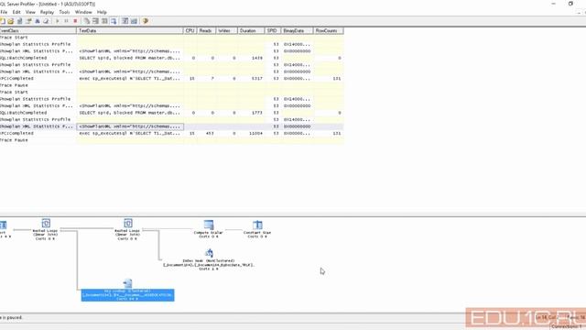586x330 pixels.
Task: Stop the trace with the red square icon
Action: click(75, 21)
